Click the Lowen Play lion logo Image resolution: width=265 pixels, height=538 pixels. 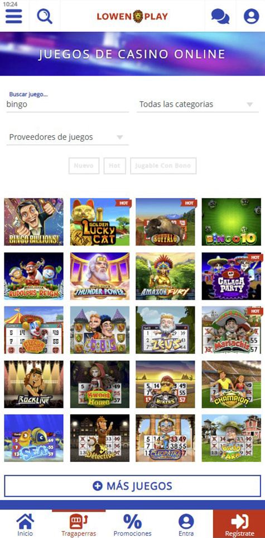(133, 16)
